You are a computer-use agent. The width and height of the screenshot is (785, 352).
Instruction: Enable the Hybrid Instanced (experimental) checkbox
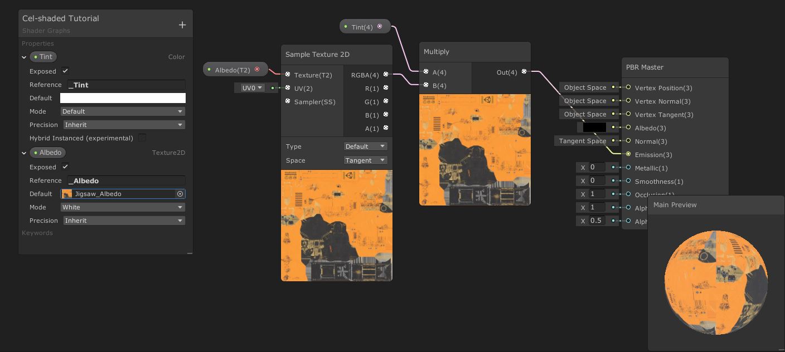(x=142, y=138)
